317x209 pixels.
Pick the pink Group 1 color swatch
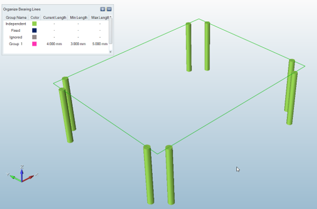pos(34,44)
